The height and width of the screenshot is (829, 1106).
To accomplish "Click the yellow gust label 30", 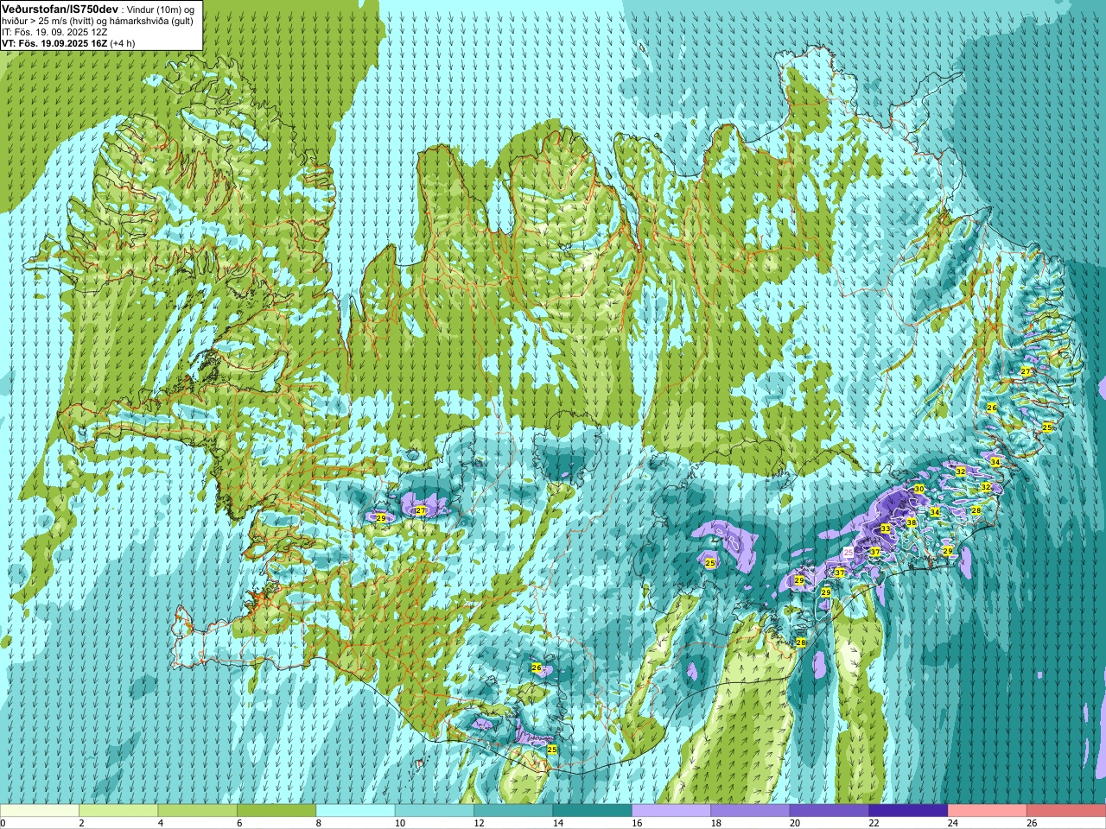I will pos(919,489).
